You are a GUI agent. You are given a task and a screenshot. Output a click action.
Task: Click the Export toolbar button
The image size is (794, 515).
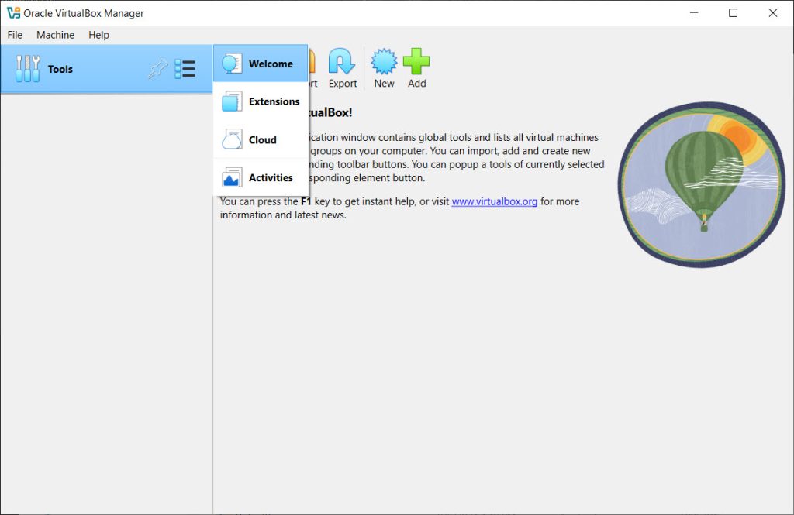342,68
